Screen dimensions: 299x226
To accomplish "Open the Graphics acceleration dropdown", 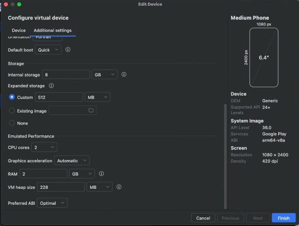I will point(72,161).
